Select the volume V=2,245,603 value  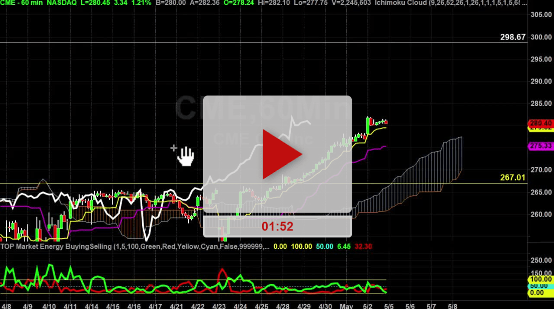click(350, 3)
